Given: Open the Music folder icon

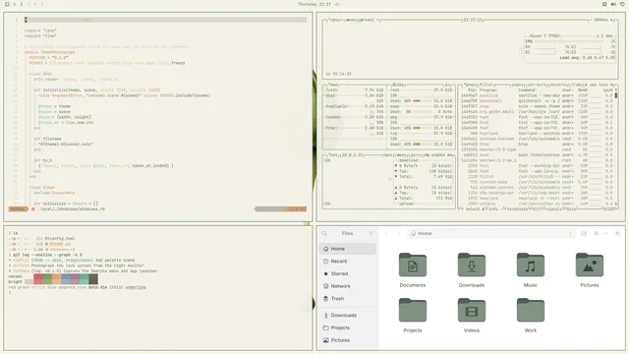Looking at the screenshot, I should pos(531,265).
